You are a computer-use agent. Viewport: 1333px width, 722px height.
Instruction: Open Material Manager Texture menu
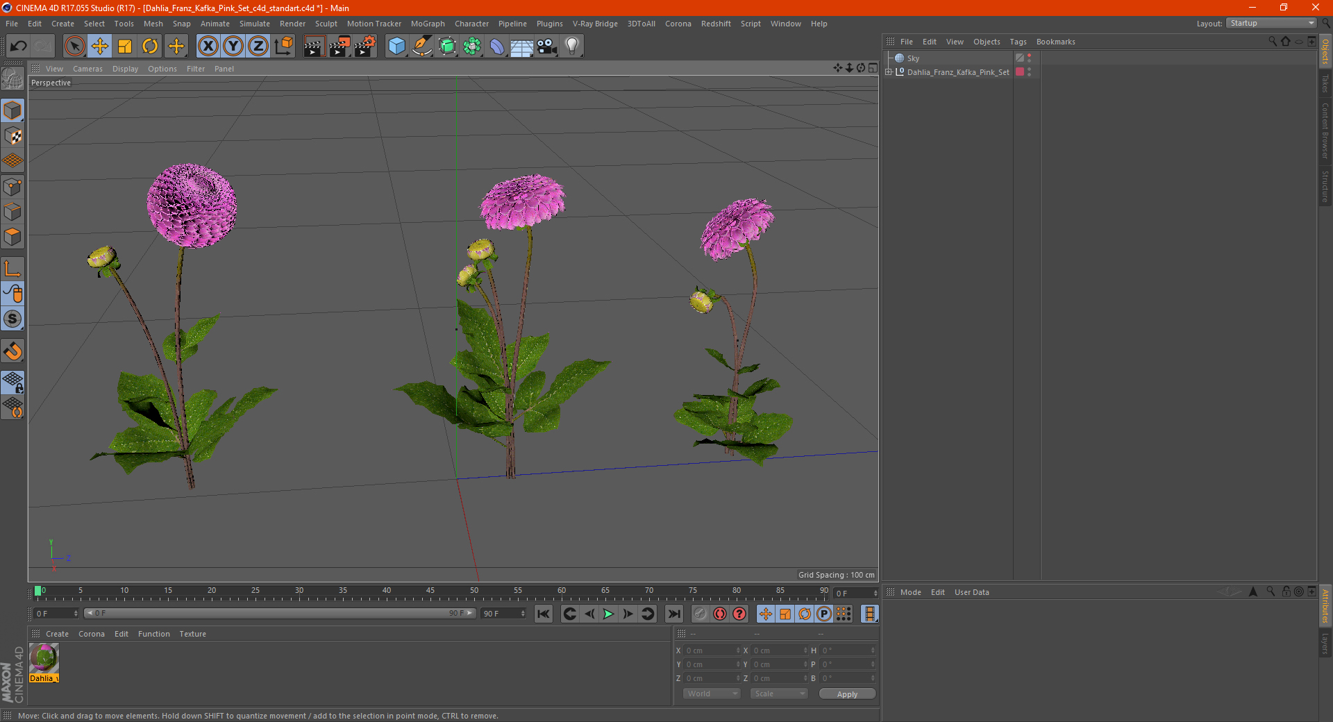192,634
